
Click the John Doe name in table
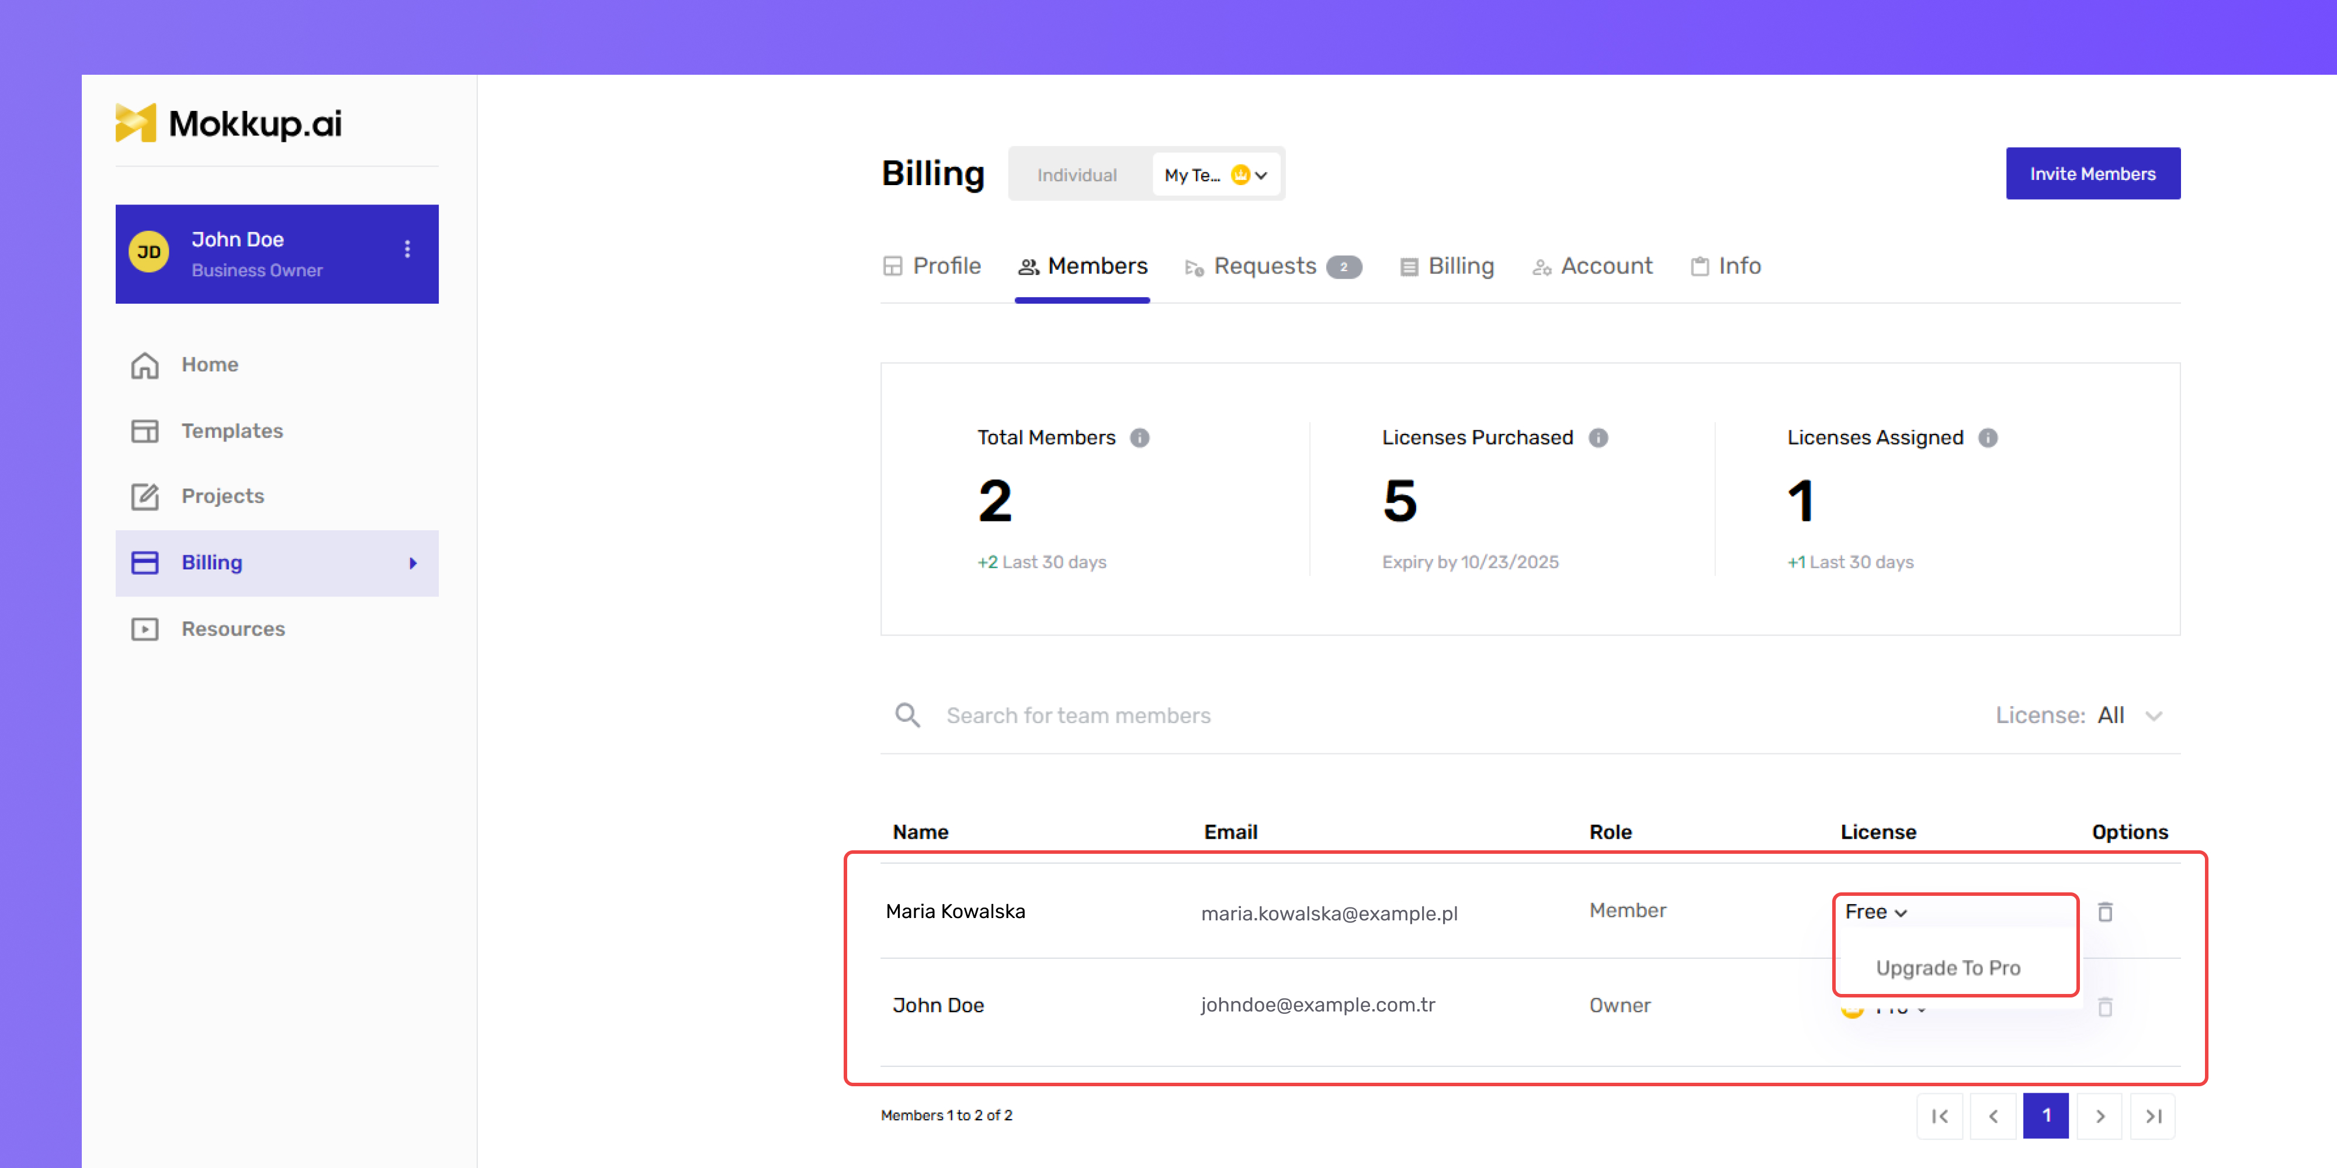938,1004
